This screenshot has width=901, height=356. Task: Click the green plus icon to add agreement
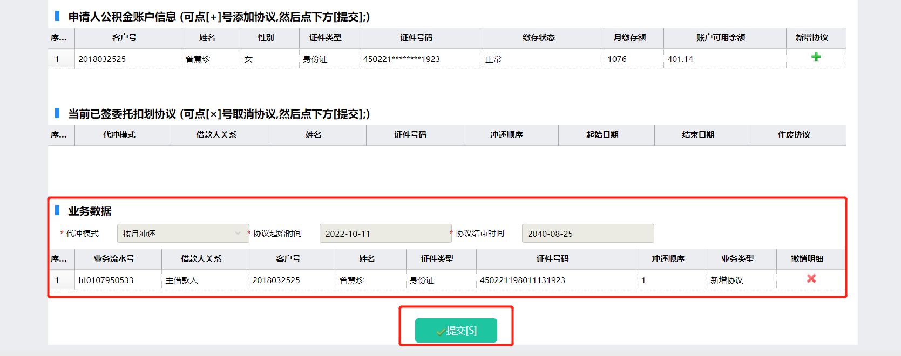click(816, 57)
